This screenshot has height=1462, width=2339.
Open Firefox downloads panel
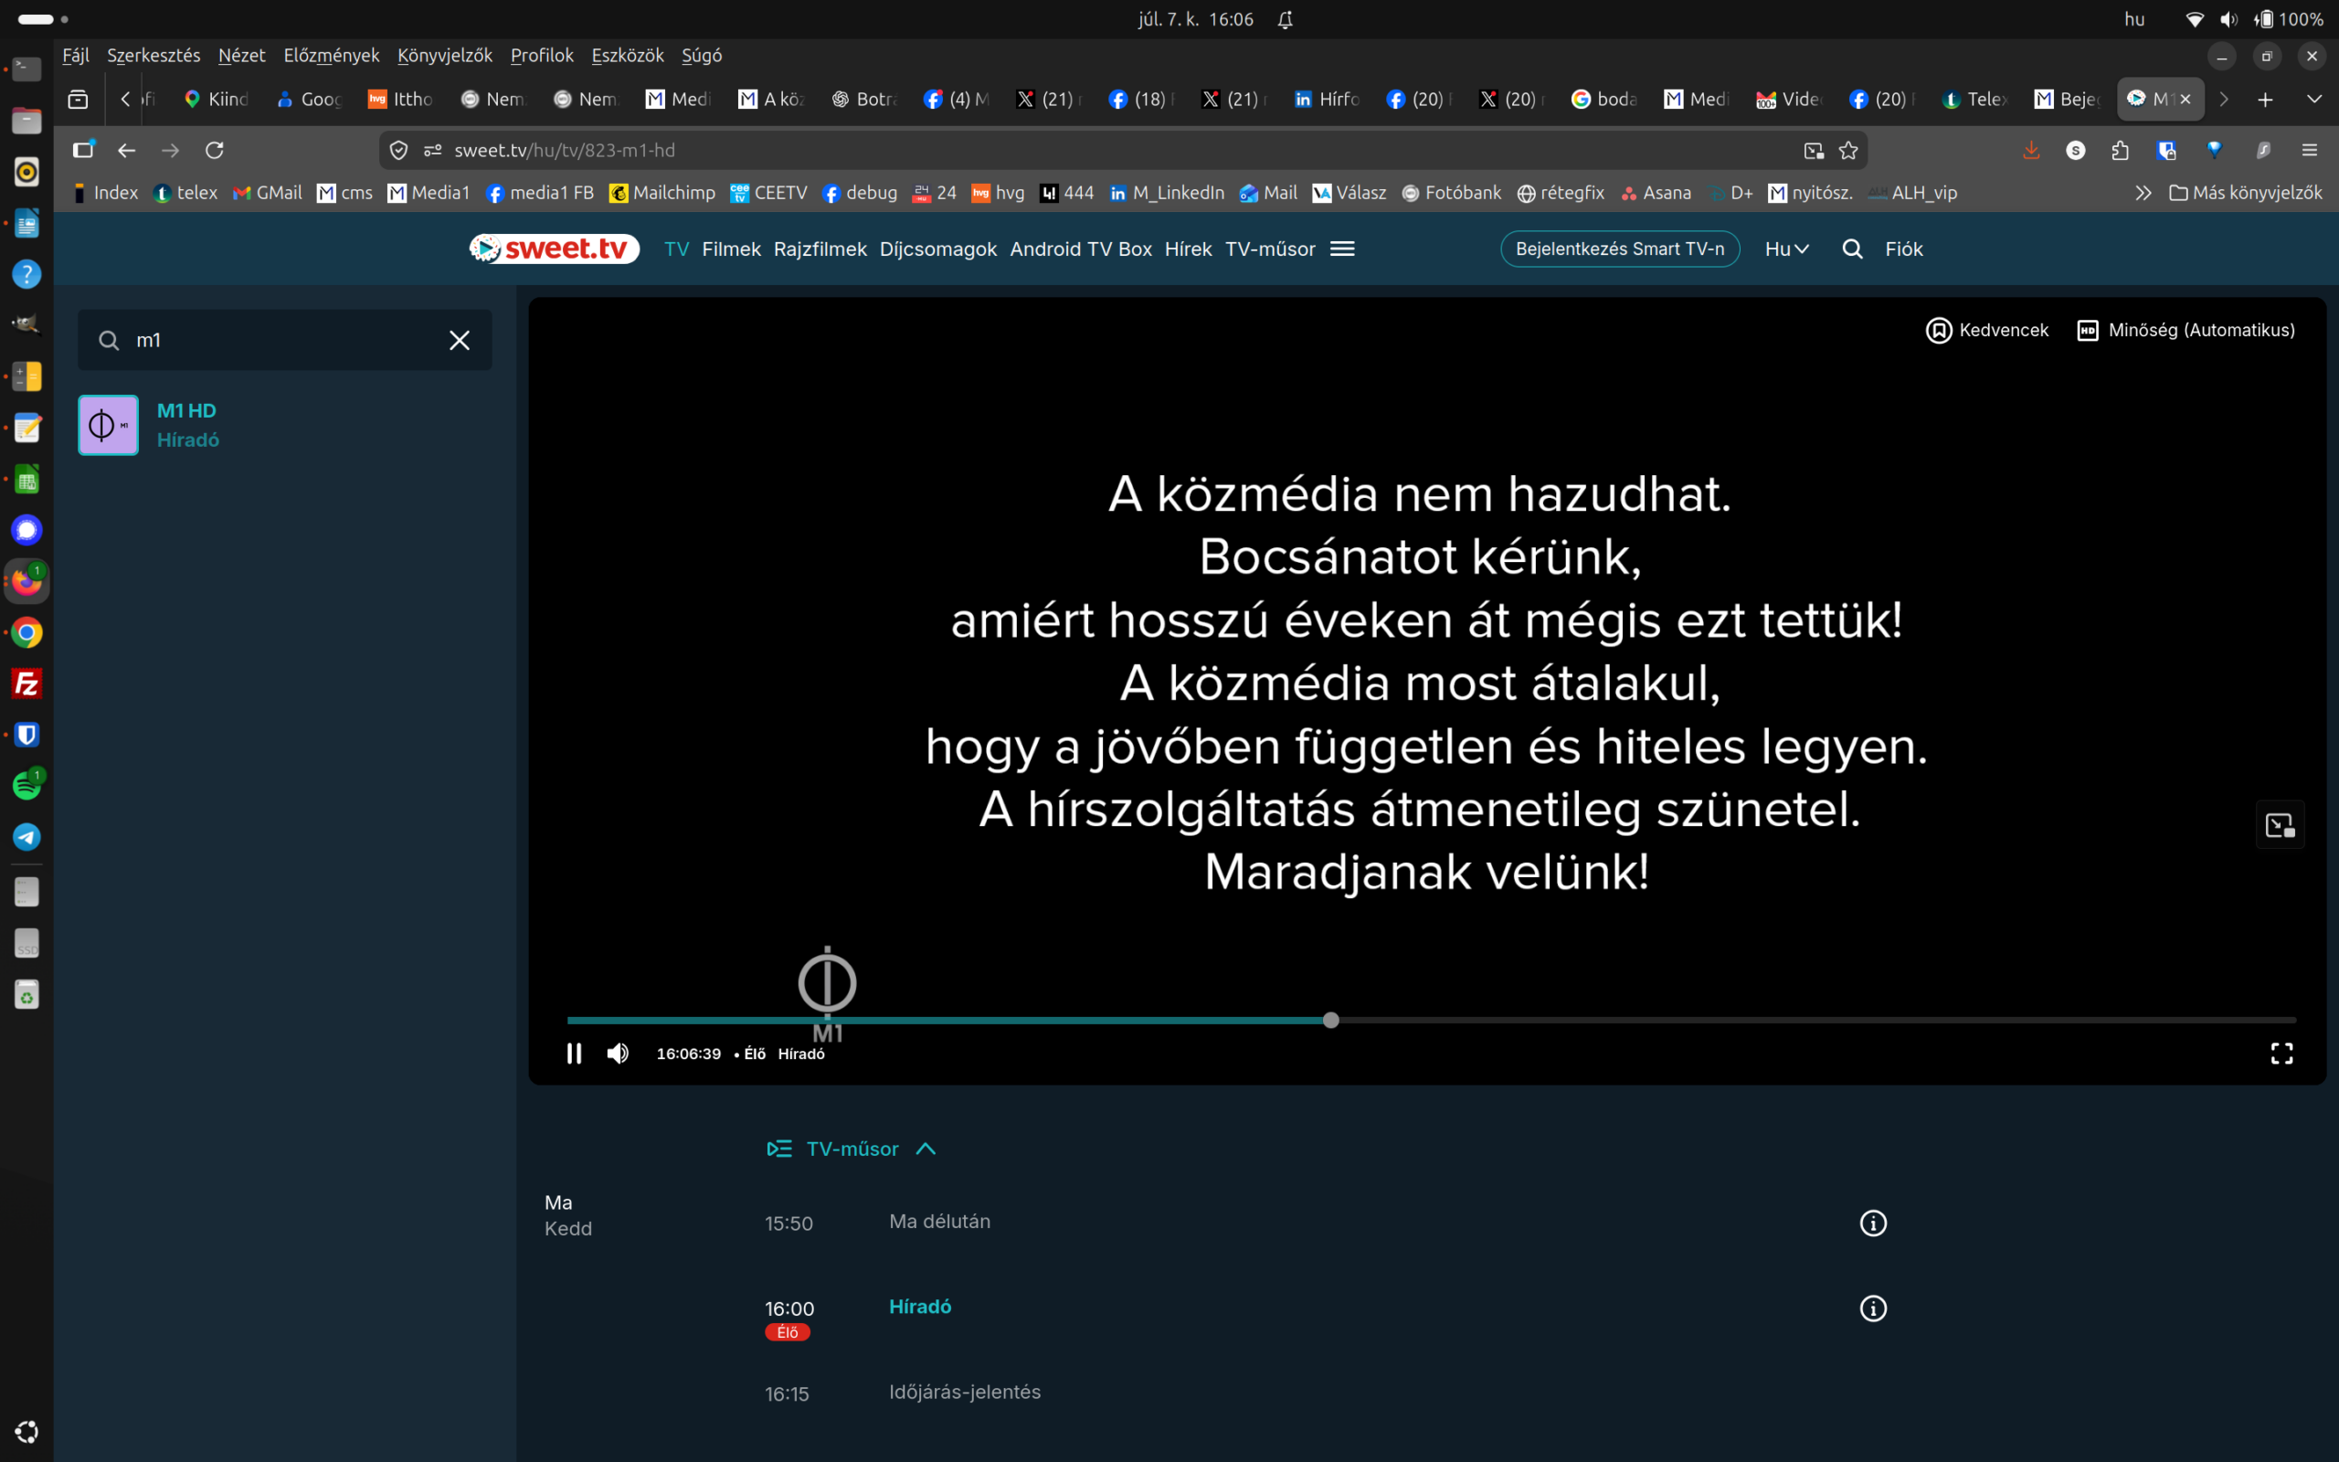pyautogui.click(x=2031, y=150)
